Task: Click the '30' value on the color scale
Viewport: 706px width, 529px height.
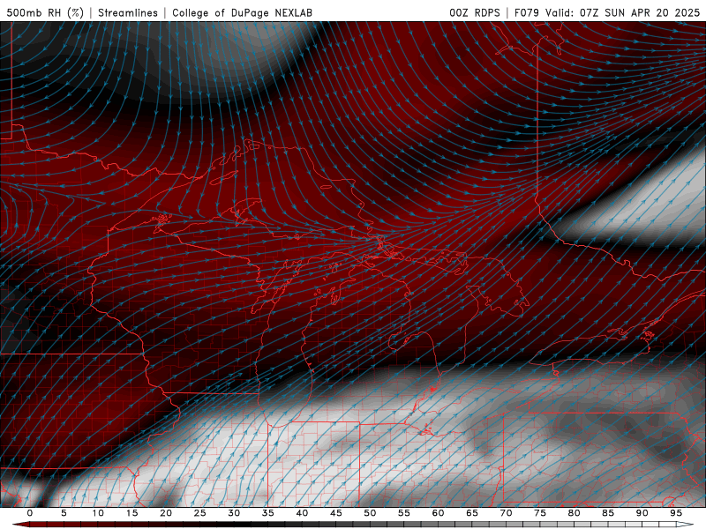Action: click(x=234, y=513)
